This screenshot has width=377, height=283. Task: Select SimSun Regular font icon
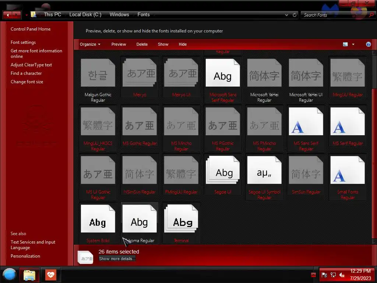[x=306, y=170]
